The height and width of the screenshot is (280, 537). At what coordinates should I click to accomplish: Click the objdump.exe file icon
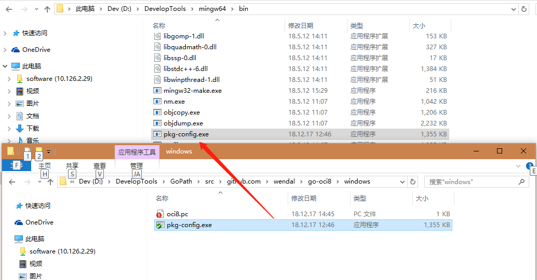click(157, 123)
